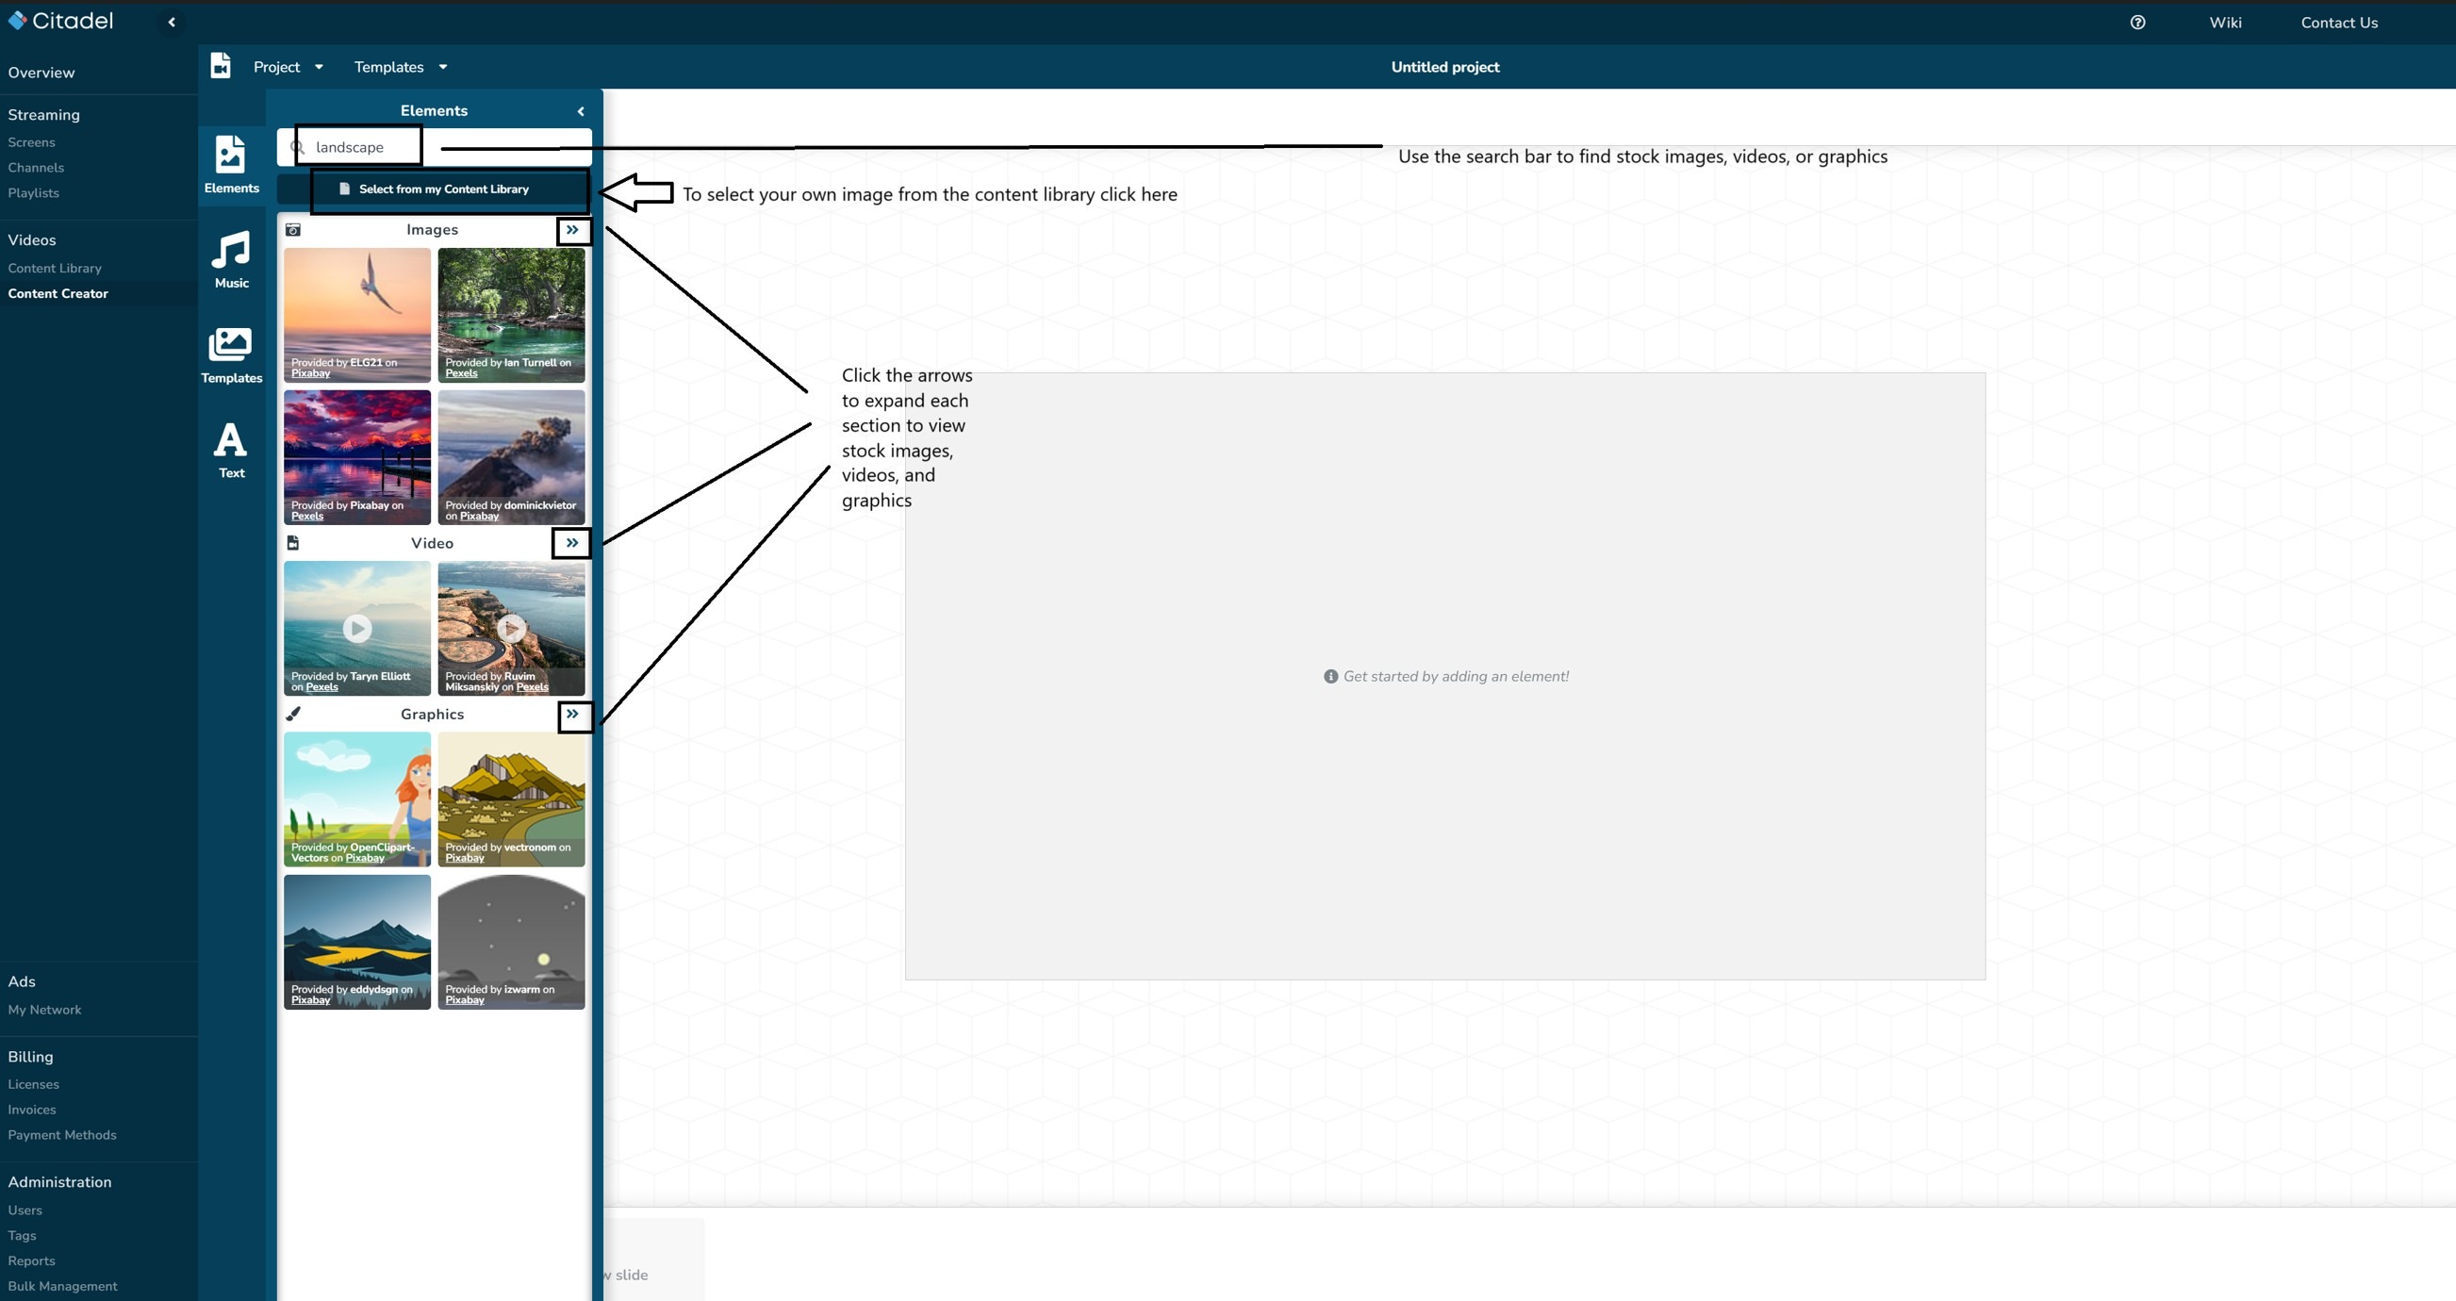This screenshot has height=1301, width=2456.
Task: Click the project file icon in the toolbar
Action: pyautogui.click(x=221, y=66)
